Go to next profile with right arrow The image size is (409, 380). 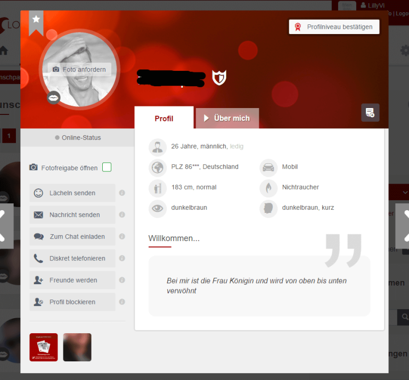pos(403,226)
